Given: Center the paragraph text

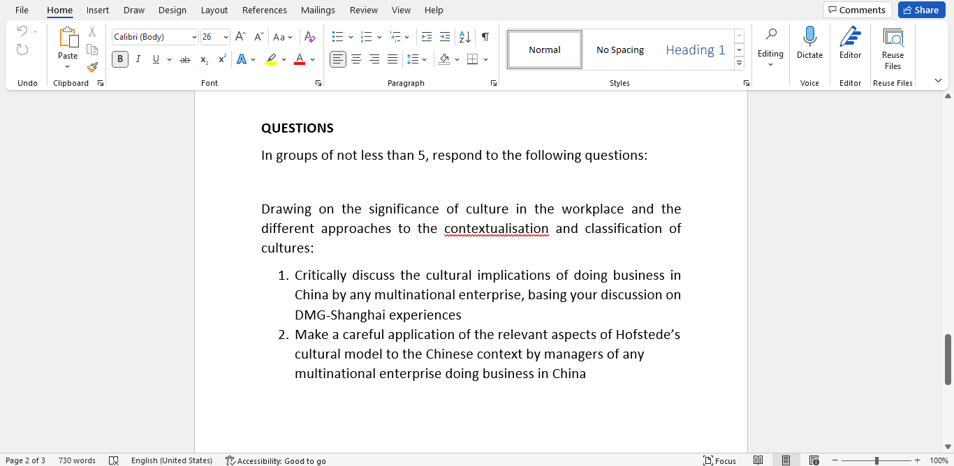Looking at the screenshot, I should (x=356, y=59).
